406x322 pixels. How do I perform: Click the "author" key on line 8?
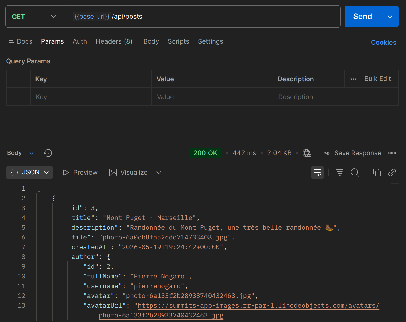tap(83, 257)
